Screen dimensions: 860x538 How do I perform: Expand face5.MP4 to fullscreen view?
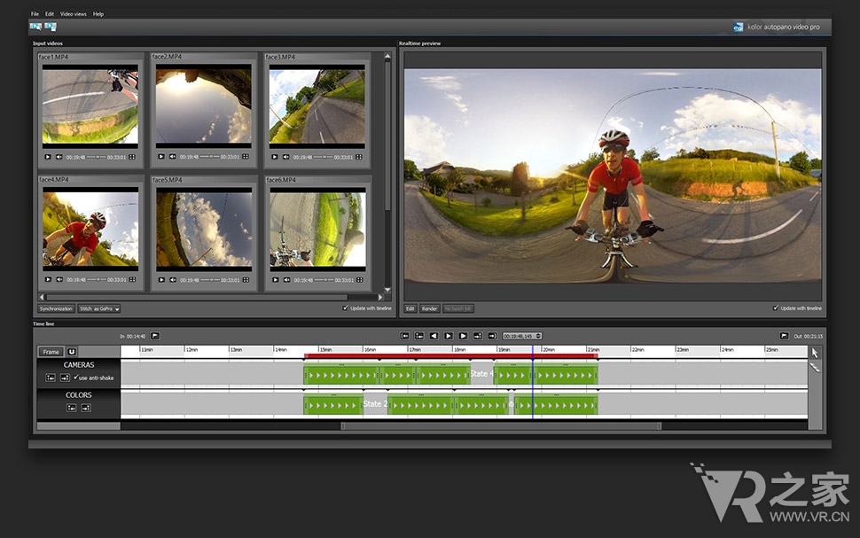point(246,280)
